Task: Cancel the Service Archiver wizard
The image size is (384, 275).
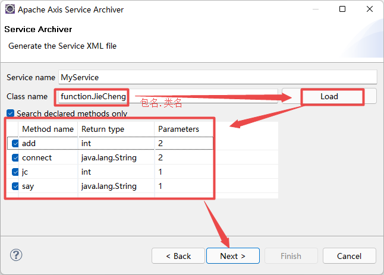Action: (349, 256)
